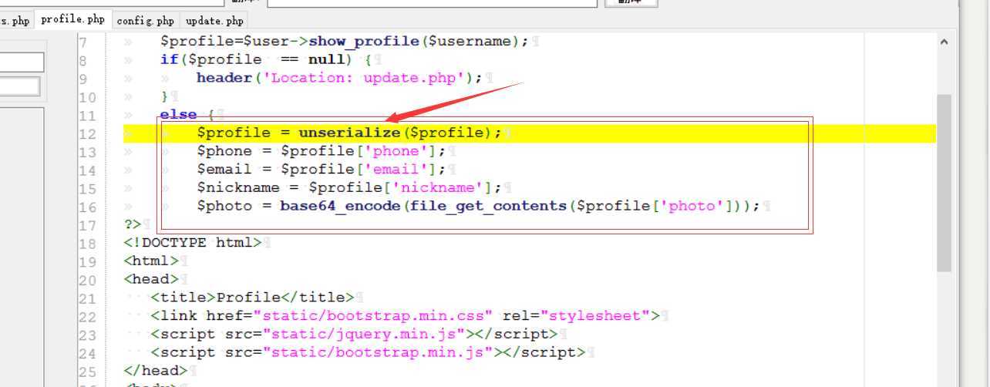Click the vertical scrollbar thumb of the editor
990x387 pixels.
(x=944, y=183)
